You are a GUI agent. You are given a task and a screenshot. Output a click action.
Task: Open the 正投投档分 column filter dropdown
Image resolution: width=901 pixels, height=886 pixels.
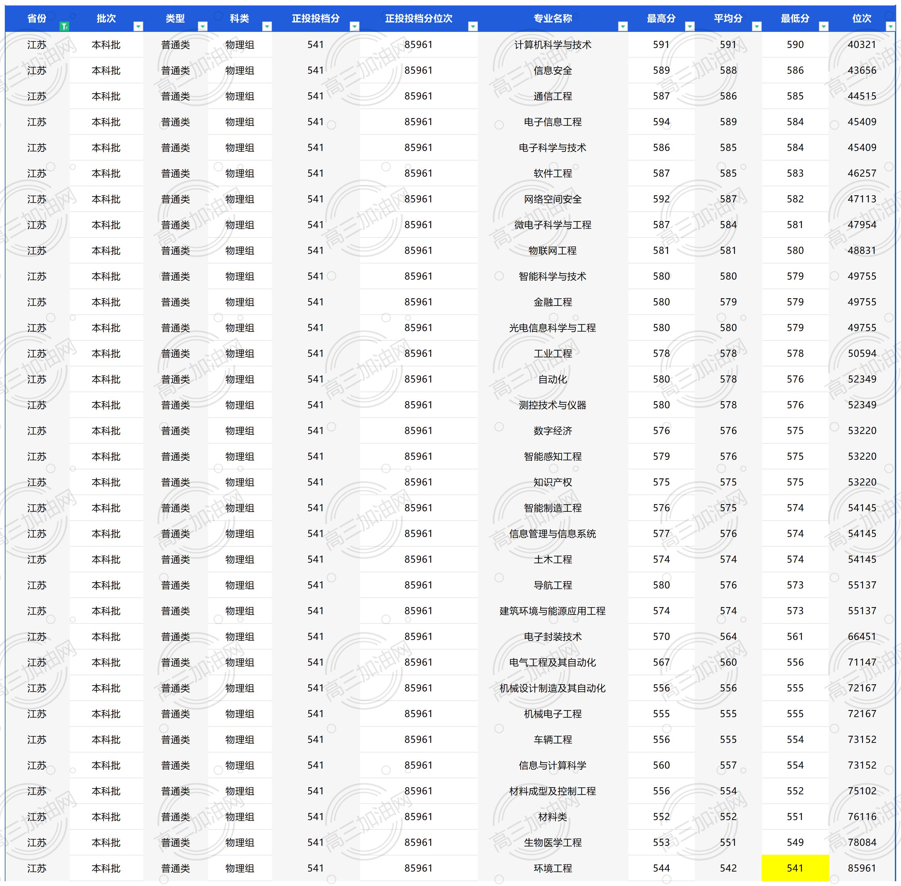click(355, 26)
